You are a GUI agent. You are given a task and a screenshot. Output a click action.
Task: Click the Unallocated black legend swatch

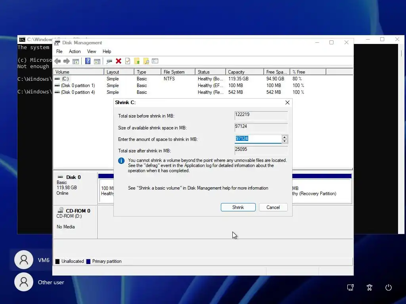(57, 261)
